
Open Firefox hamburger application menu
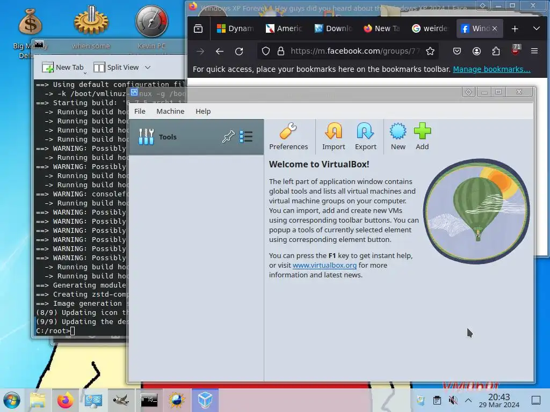coord(534,51)
